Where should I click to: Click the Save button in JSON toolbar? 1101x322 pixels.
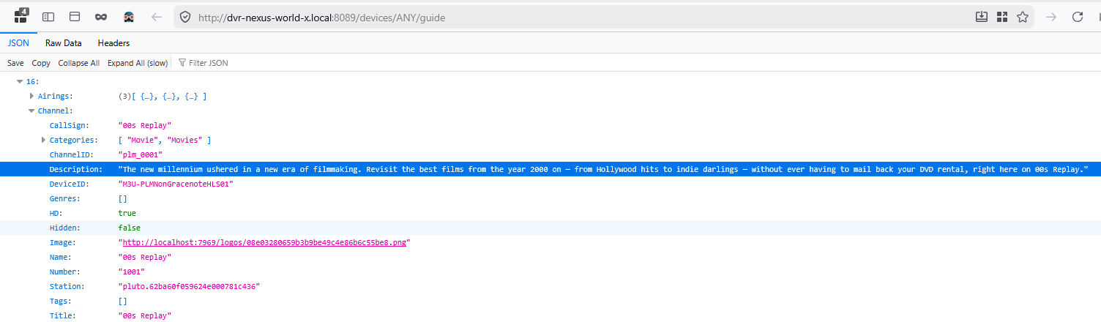tap(15, 63)
